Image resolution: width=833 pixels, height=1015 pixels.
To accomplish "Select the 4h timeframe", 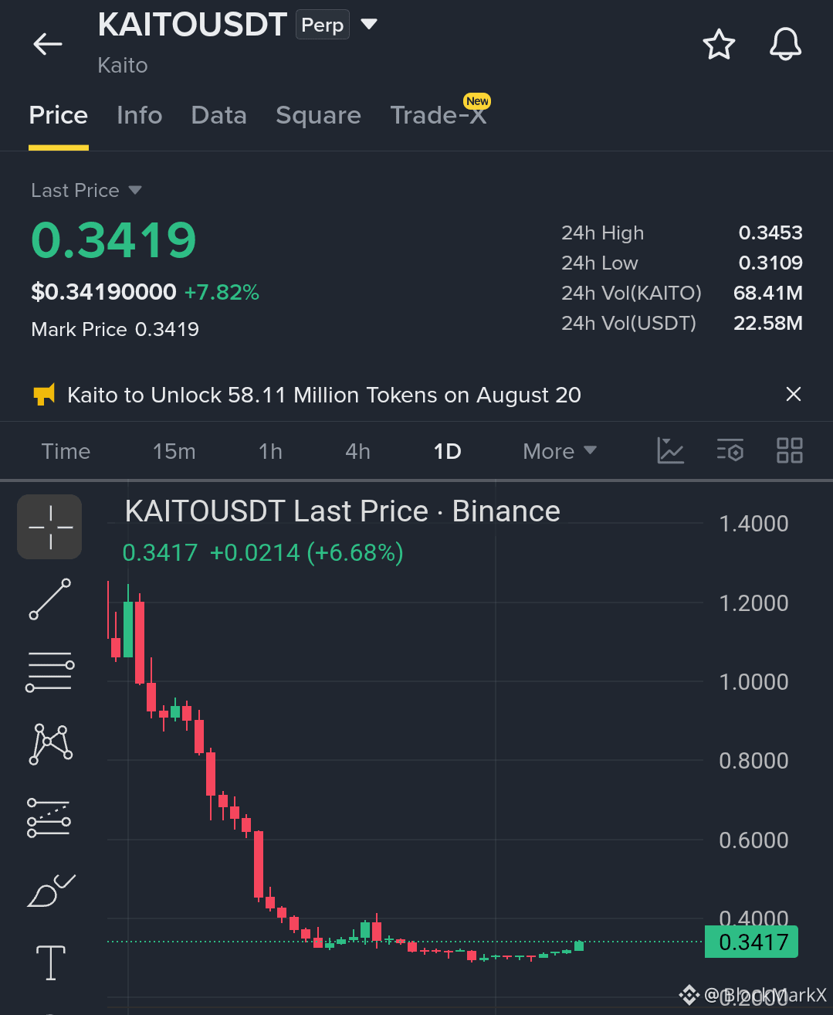I will tap(357, 451).
